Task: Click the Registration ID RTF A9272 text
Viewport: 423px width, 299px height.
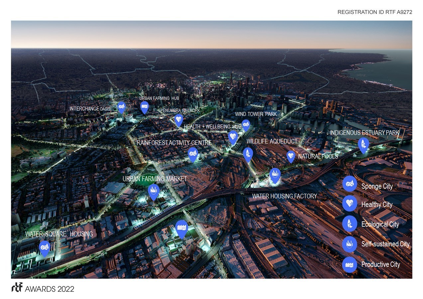Action: click(374, 12)
